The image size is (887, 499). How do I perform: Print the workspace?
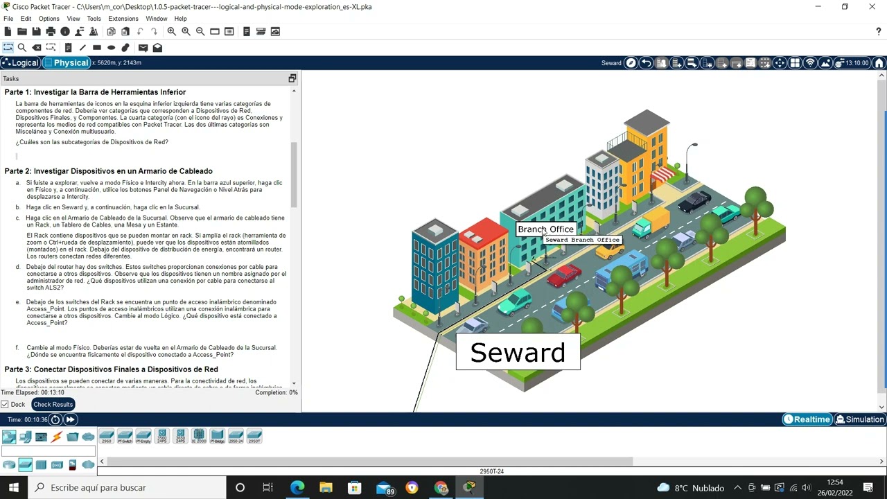pos(51,31)
